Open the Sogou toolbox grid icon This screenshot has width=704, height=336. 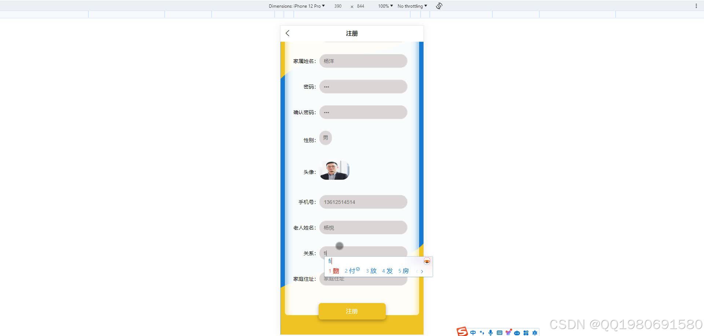point(525,332)
